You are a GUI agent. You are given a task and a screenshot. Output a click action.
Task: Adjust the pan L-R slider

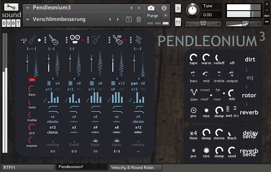[x=203, y=24]
